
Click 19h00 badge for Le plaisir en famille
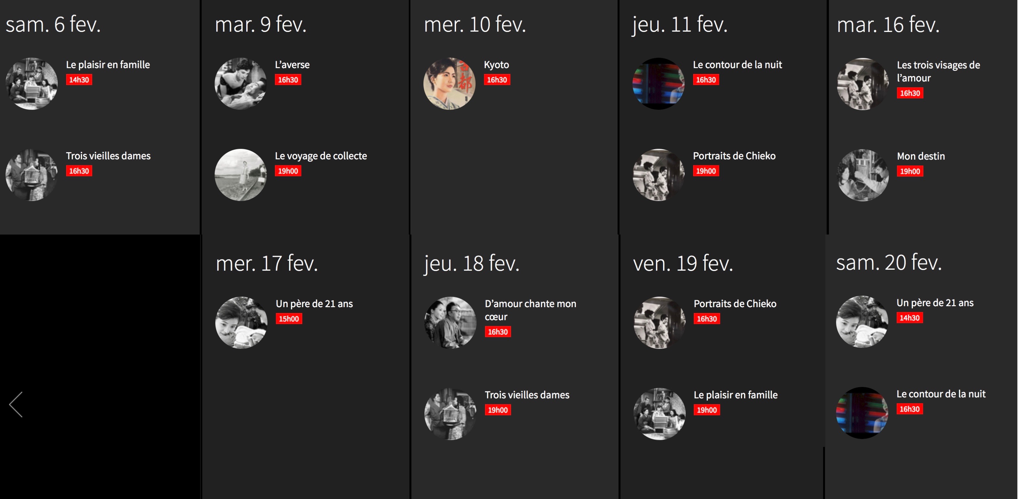pyautogui.click(x=706, y=410)
